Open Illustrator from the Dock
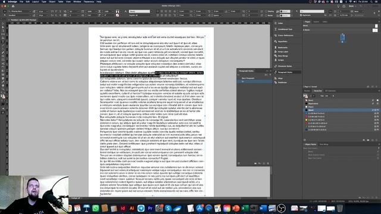 [132, 208]
